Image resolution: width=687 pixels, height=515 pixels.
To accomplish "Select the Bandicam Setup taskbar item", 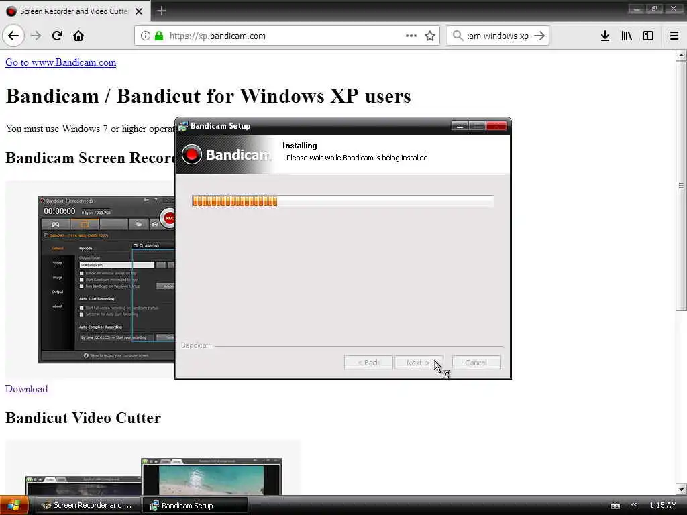I will click(195, 505).
